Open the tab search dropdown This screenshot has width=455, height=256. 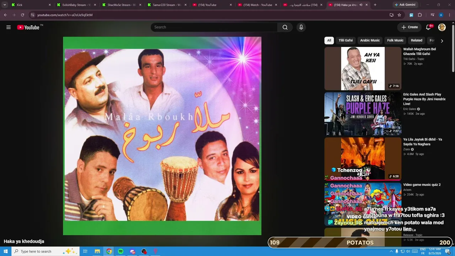pos(5,5)
